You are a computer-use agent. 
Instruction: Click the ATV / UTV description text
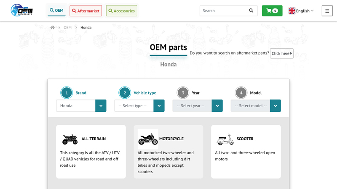[x=90, y=159]
